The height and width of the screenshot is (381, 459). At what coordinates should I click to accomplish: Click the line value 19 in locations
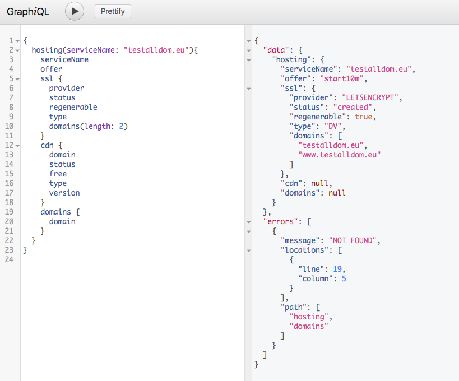click(337, 269)
